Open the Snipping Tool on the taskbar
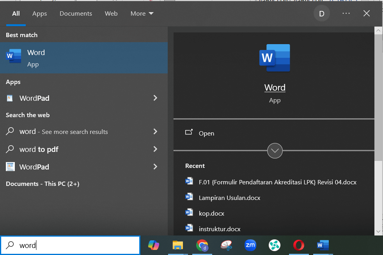The image size is (383, 255). point(226,246)
